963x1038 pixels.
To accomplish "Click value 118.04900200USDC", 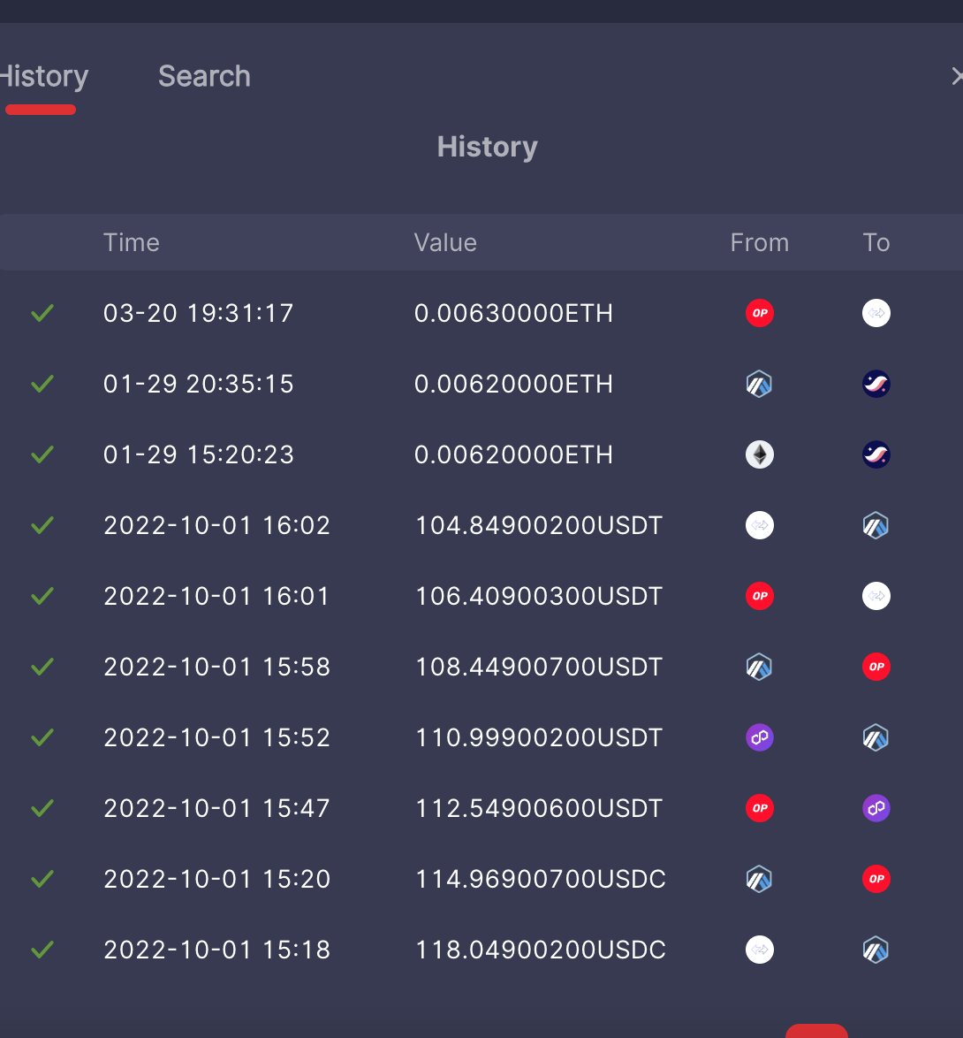I will [541, 950].
